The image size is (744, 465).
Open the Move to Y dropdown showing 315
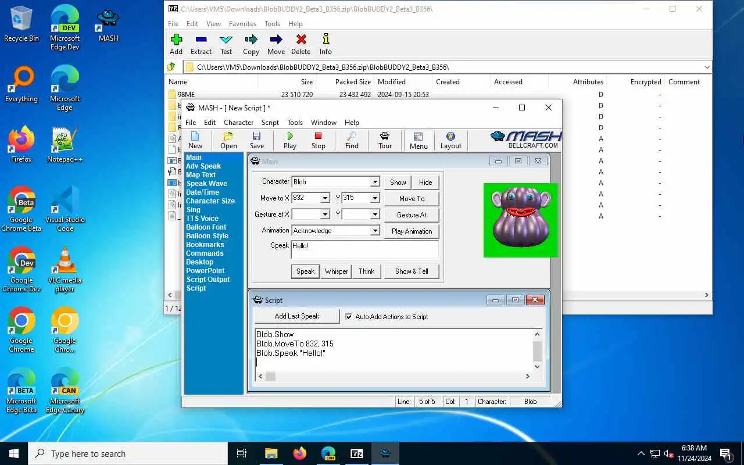[x=375, y=198]
